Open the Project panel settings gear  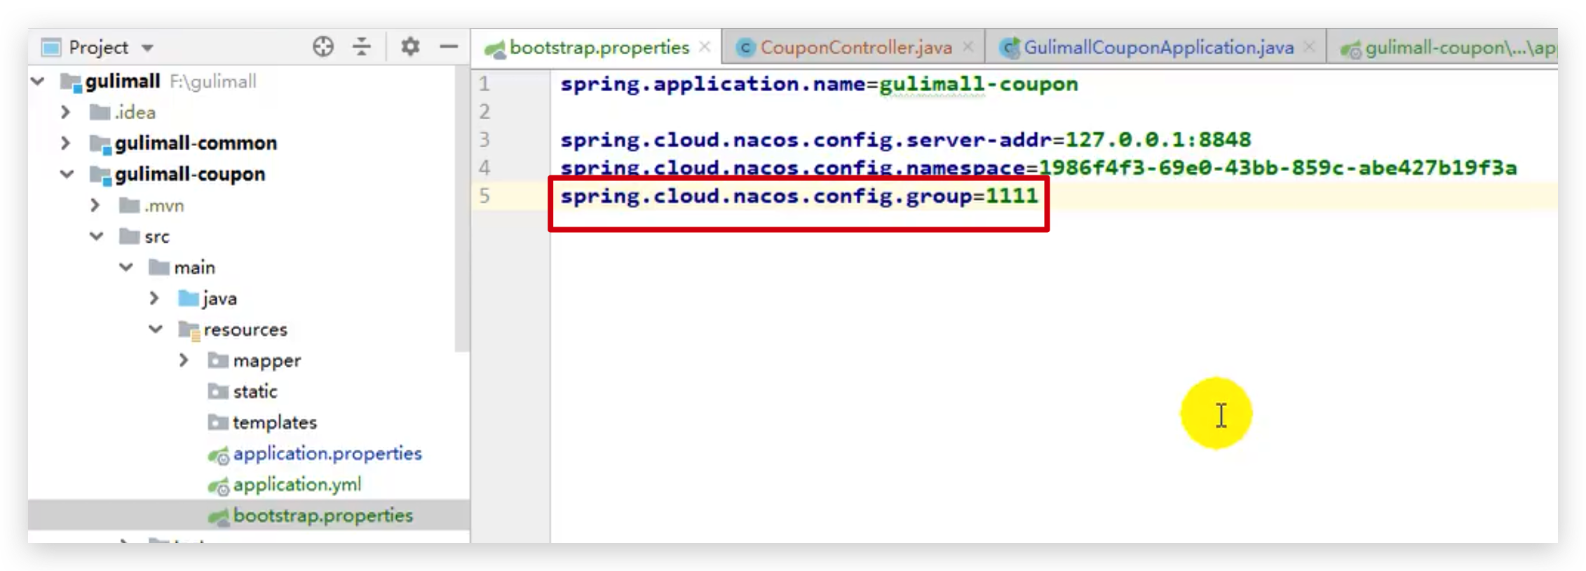pyautogui.click(x=410, y=47)
